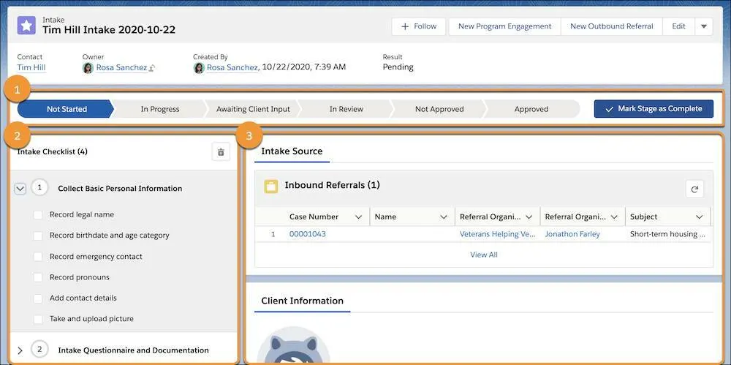731x365 pixels.
Task: Select the Awaiting Client Input stage
Action: [253, 109]
